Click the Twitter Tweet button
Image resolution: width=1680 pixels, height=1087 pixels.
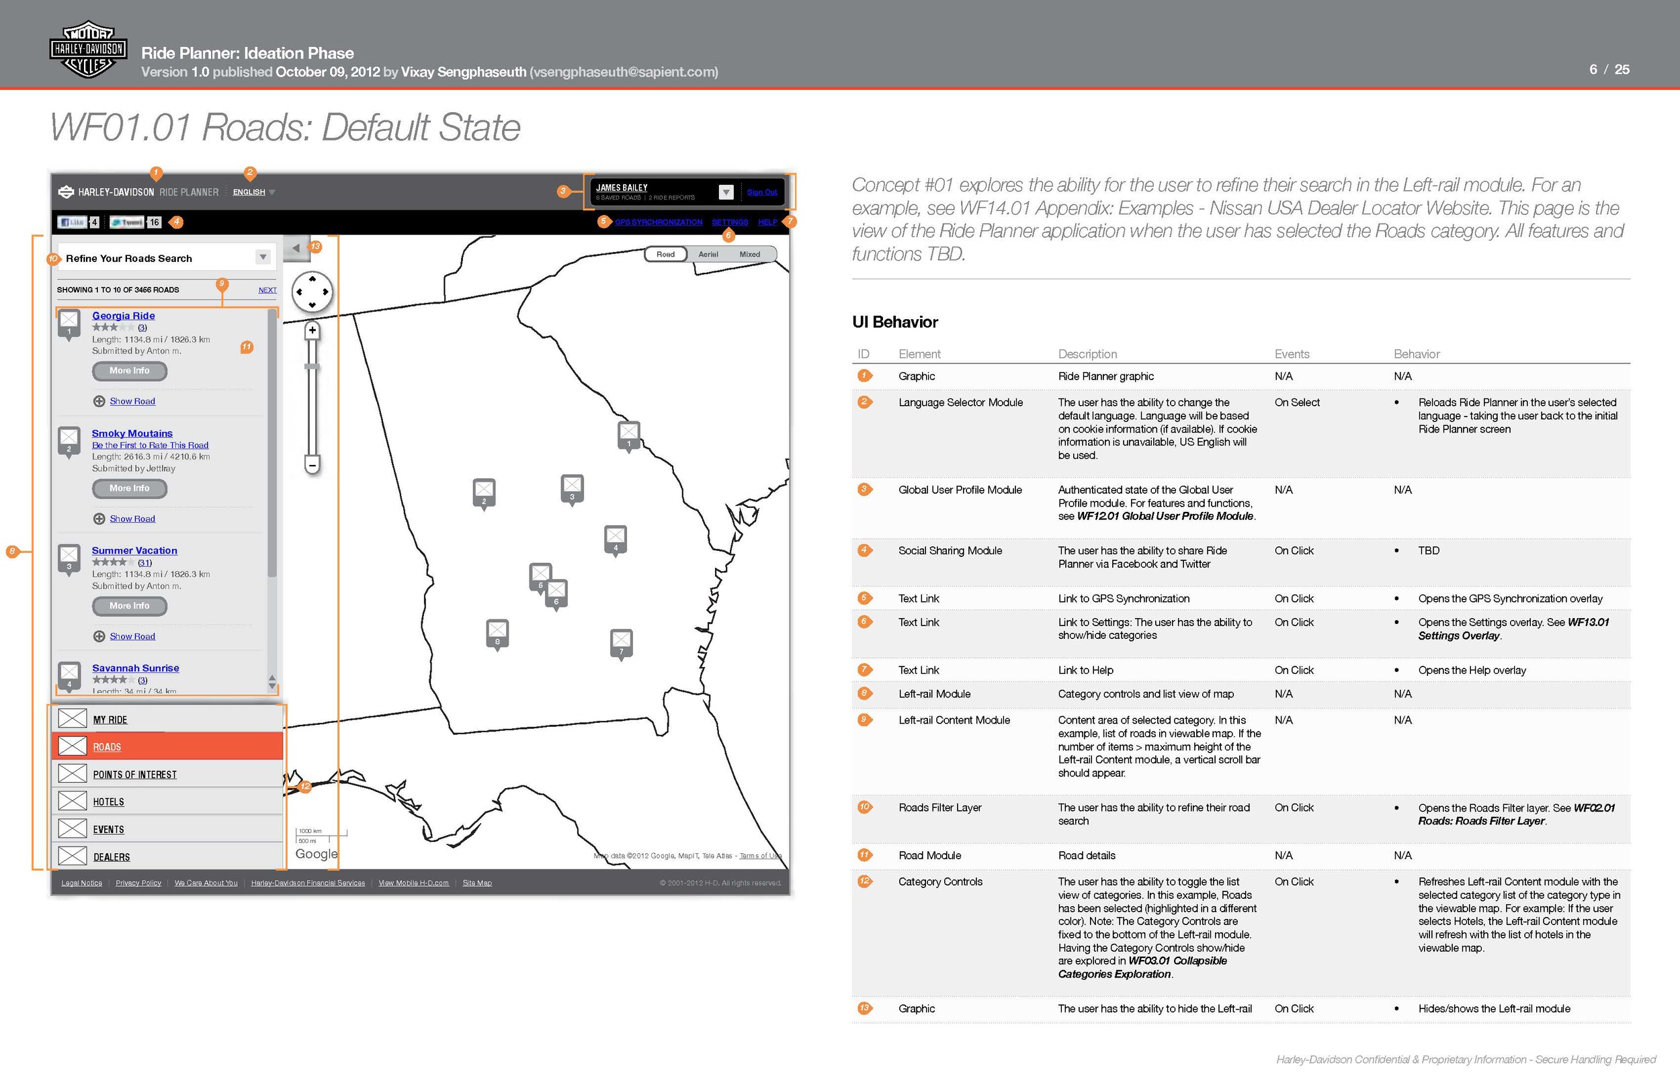click(x=127, y=222)
